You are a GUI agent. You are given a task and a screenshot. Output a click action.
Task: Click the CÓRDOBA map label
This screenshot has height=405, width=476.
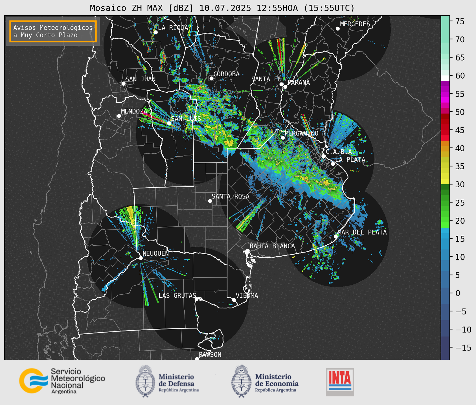[x=227, y=74]
